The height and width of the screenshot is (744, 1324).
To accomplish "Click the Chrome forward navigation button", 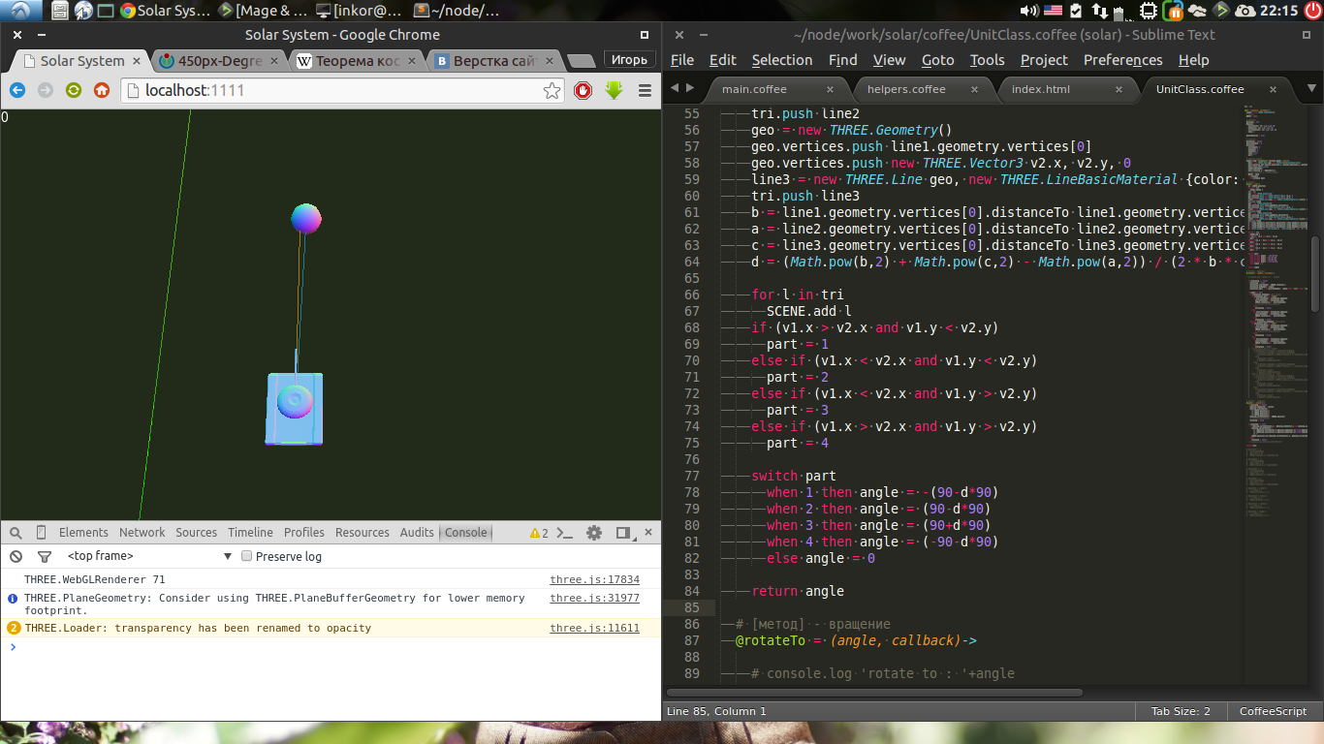I will [x=46, y=90].
